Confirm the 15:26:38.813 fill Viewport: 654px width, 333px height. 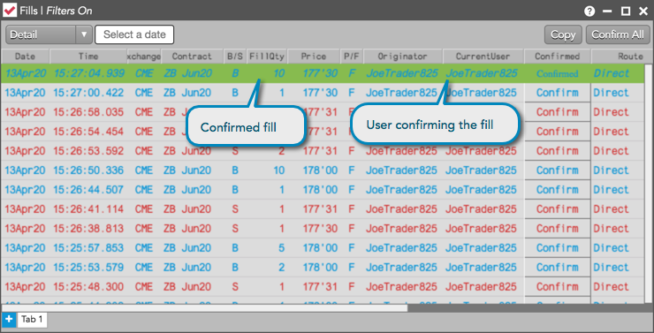(x=558, y=229)
